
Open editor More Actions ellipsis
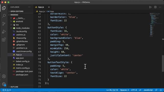coord(160,7)
